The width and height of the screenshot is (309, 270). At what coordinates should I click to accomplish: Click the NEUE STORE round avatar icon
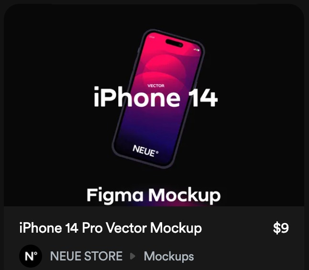[31, 256]
